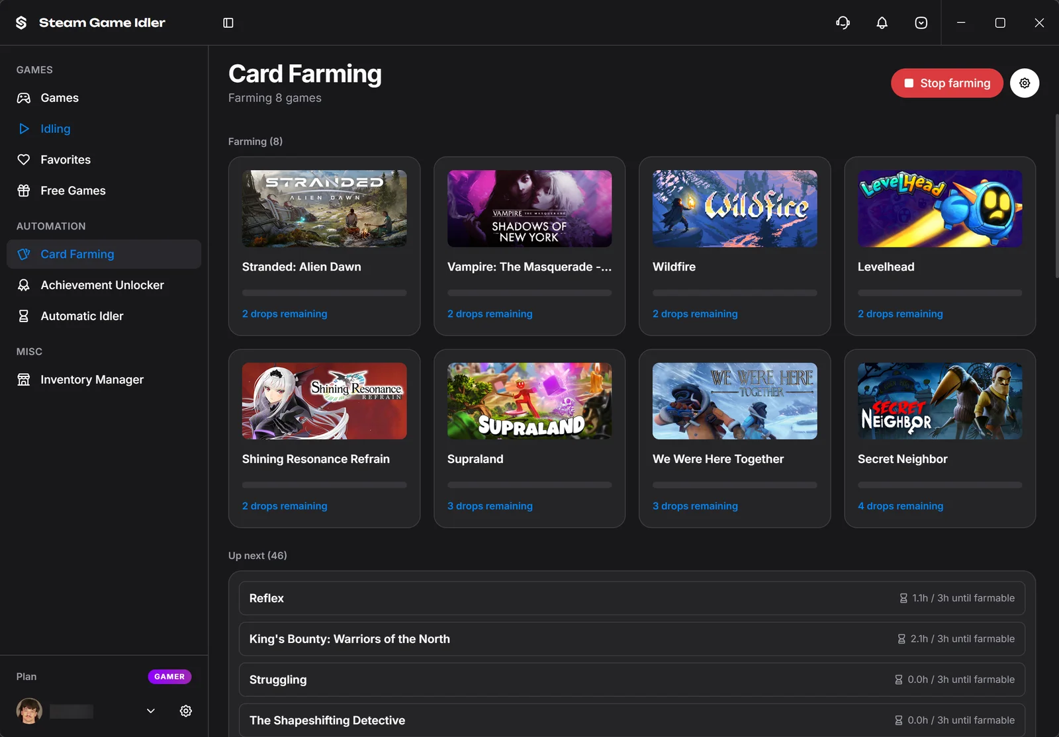
Task: Click the GAMER plan badge
Action: (169, 677)
